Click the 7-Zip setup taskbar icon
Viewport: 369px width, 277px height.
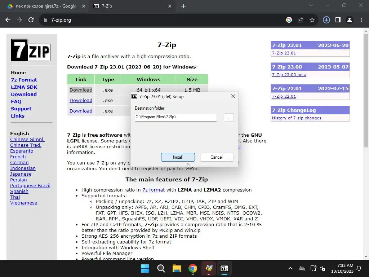224,268
